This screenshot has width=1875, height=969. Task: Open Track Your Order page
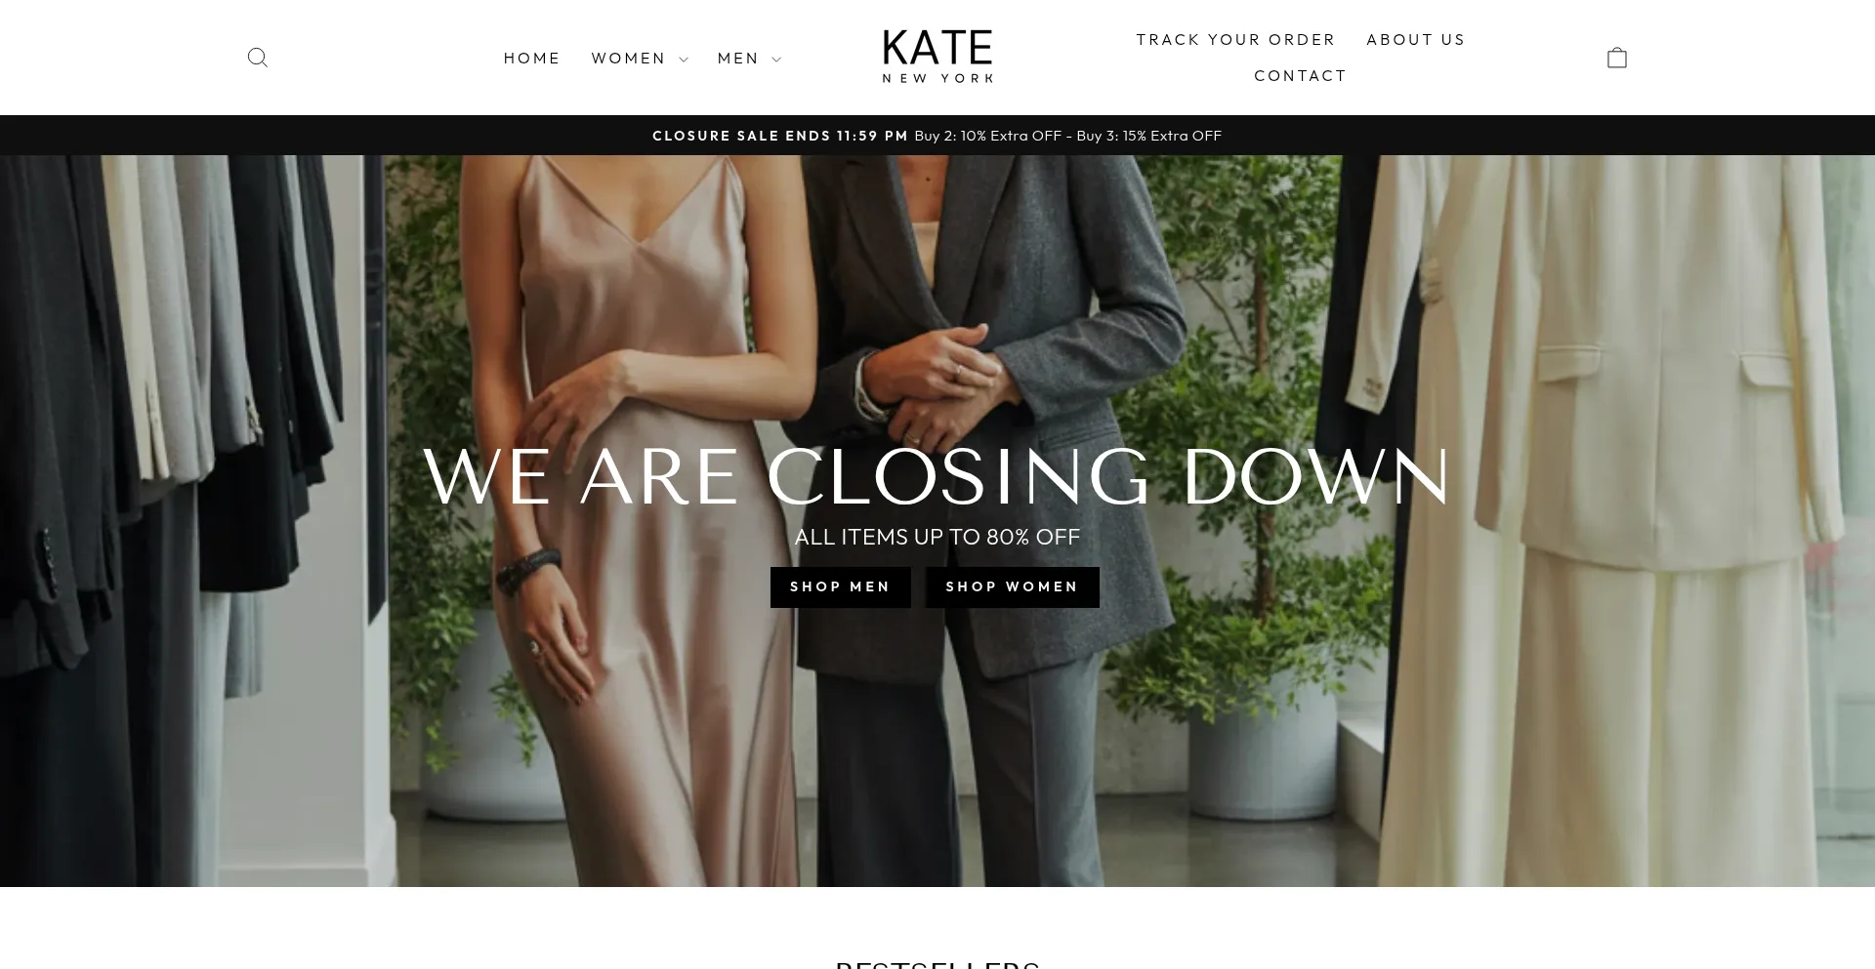1235,40
